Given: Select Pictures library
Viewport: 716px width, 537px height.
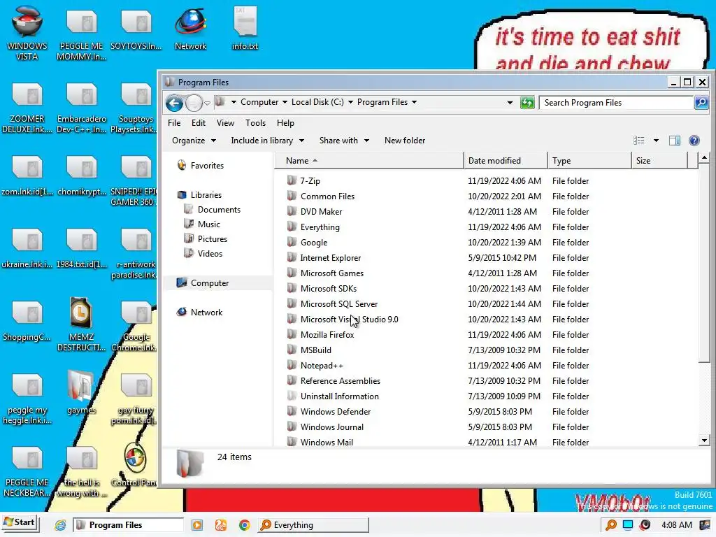Looking at the screenshot, I should (213, 239).
